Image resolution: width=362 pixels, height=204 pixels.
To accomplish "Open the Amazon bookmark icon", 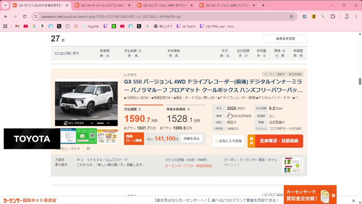I will click(x=42, y=26).
